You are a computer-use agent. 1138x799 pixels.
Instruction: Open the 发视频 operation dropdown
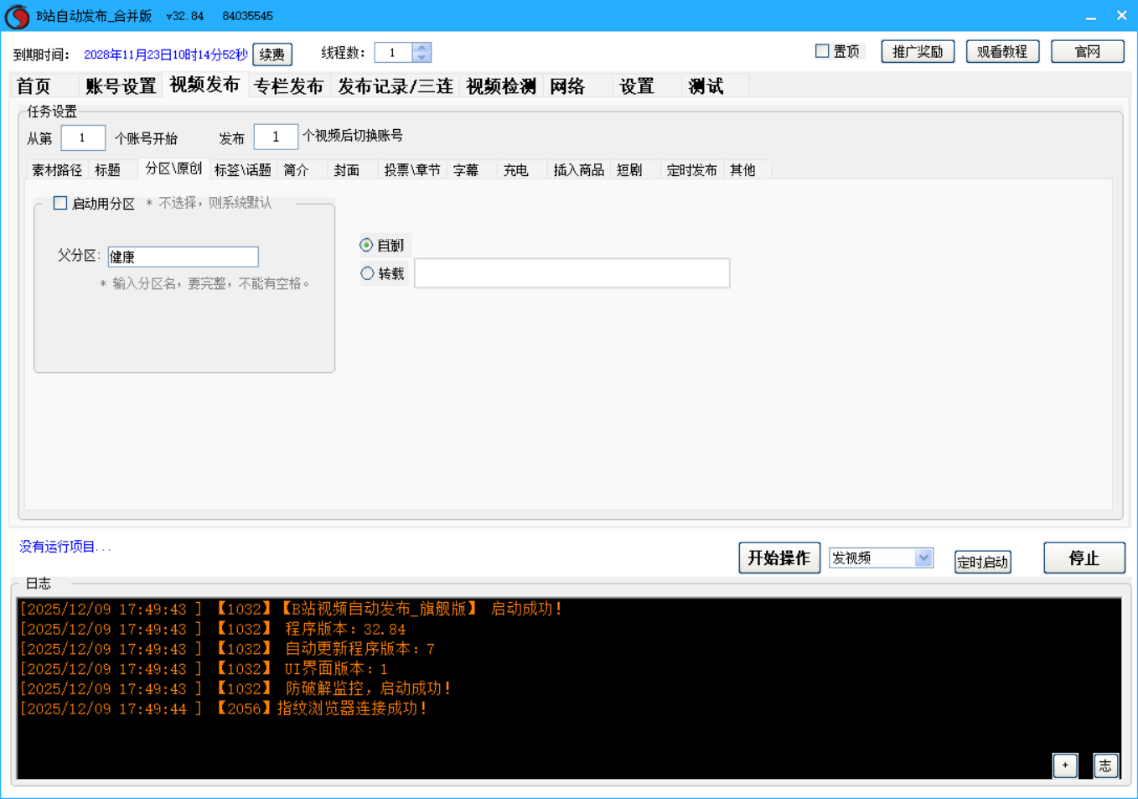(x=923, y=558)
